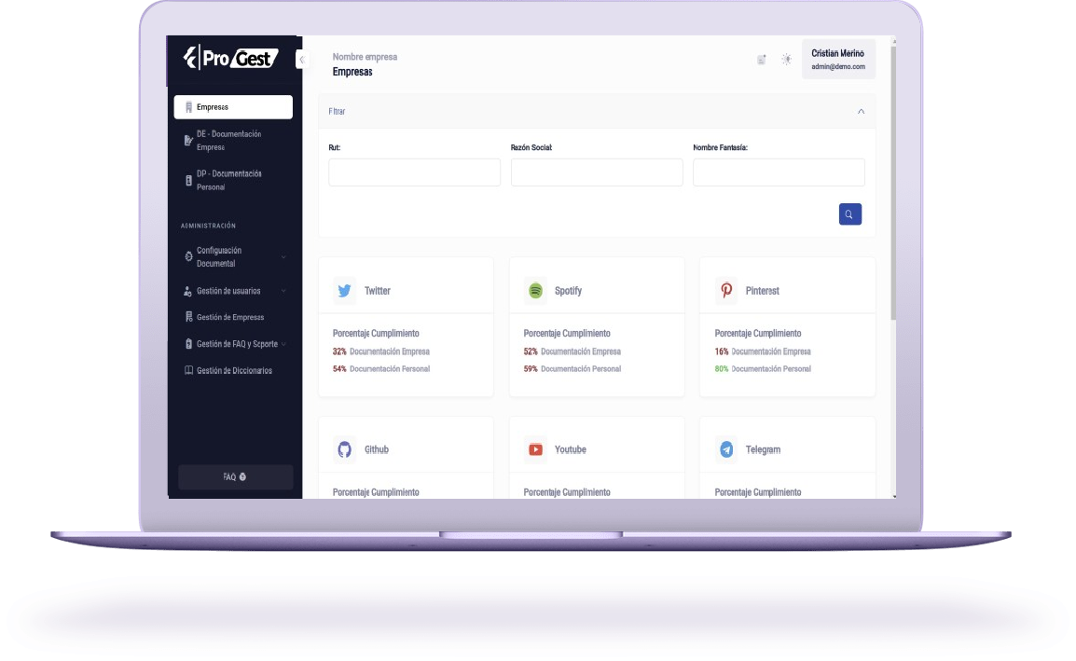Click the Github logo icon
Screen dimensions: 1076x661
pos(344,449)
